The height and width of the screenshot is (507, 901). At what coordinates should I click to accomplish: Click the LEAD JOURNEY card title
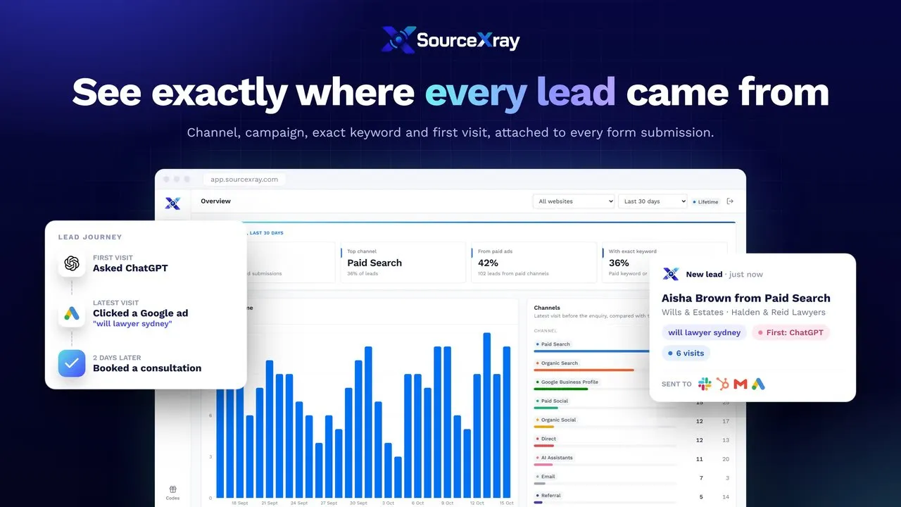coord(90,237)
